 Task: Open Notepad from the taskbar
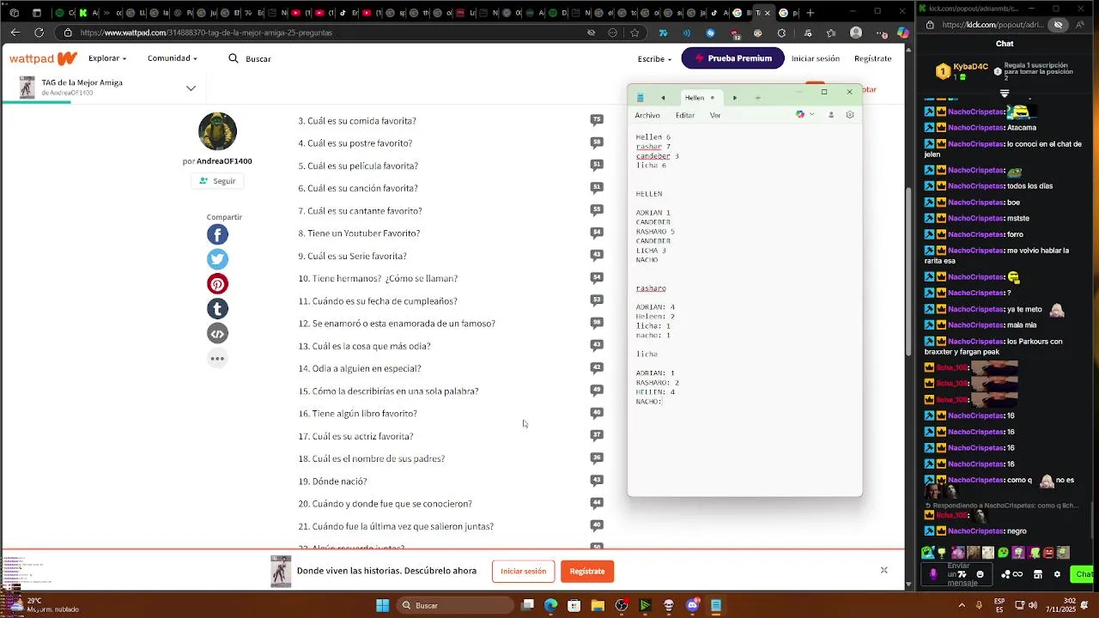coord(715,605)
